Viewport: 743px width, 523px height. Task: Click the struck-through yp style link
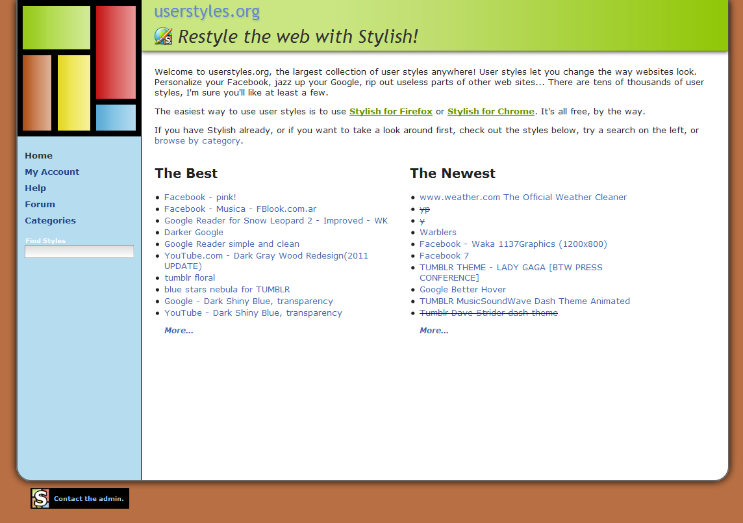click(425, 209)
